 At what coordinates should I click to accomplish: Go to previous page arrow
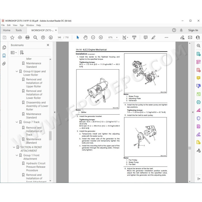pos(43,38)
